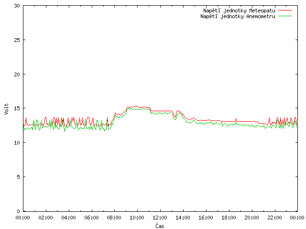Click the 'Čas' x-axis label
The image size is (306, 229).
click(160, 226)
